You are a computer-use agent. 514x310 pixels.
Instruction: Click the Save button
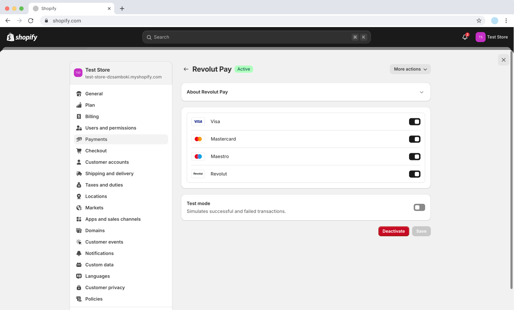click(x=421, y=231)
